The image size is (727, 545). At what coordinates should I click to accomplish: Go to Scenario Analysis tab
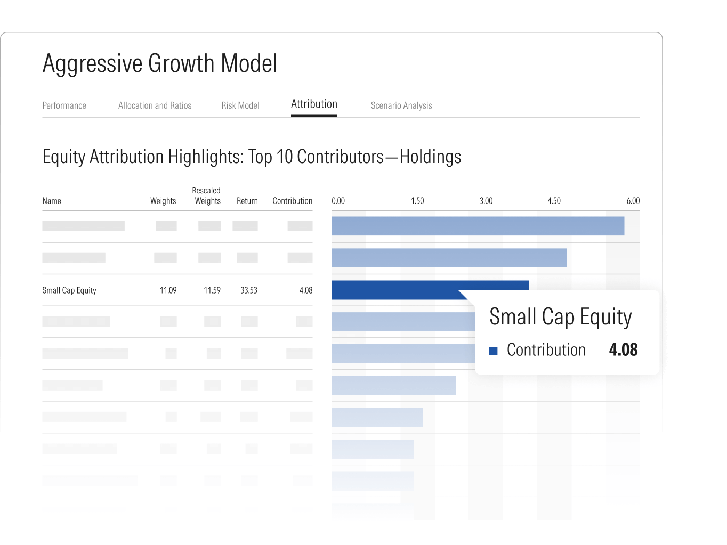401,105
